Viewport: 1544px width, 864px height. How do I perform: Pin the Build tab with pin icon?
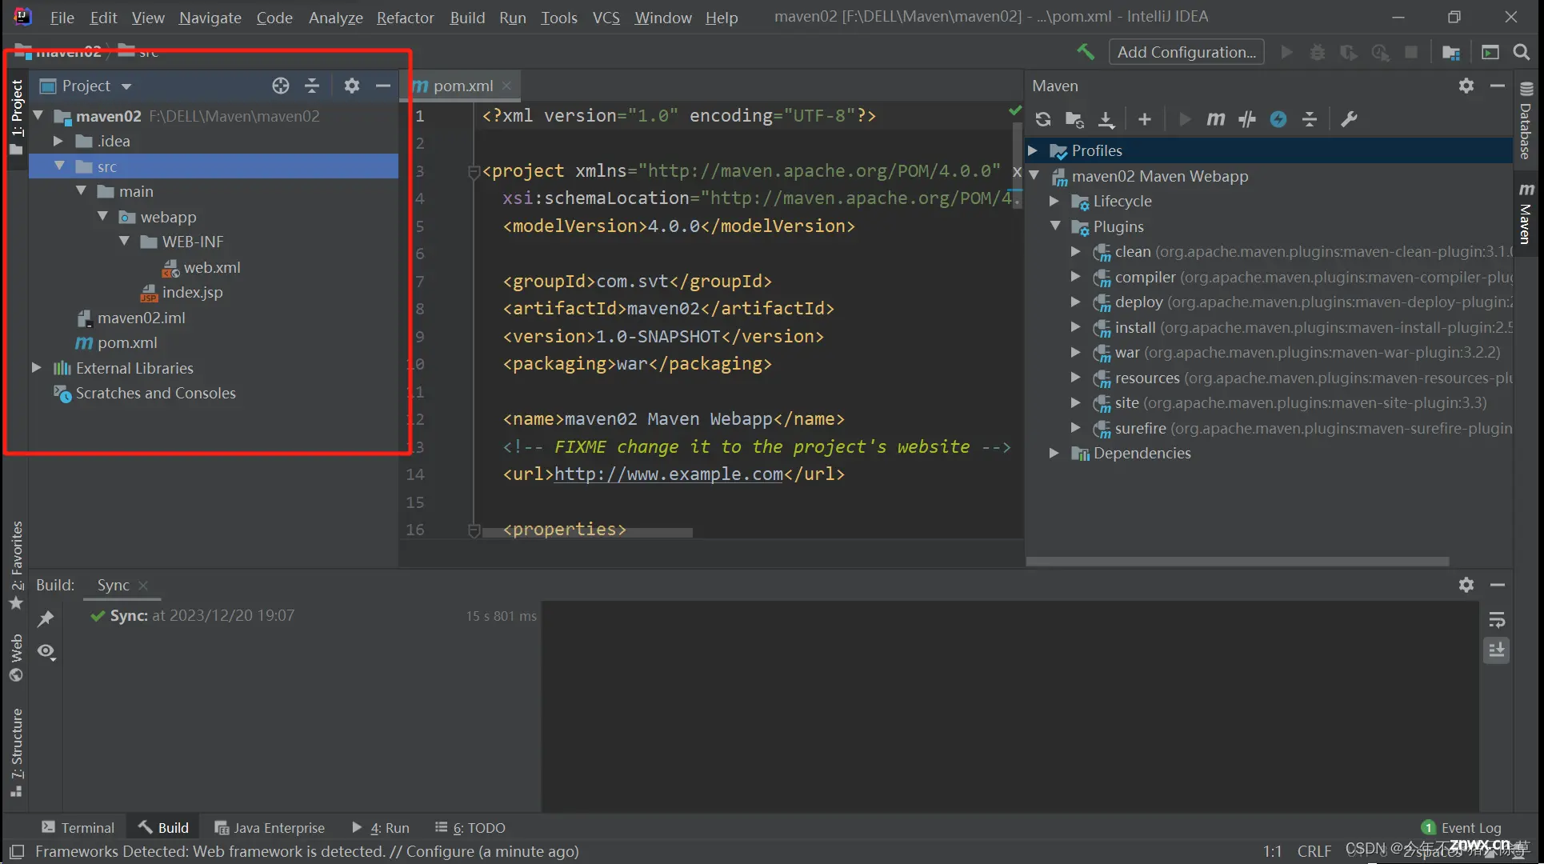click(x=46, y=618)
